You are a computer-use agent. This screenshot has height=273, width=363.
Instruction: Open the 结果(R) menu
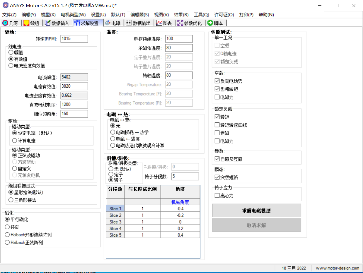181,15
